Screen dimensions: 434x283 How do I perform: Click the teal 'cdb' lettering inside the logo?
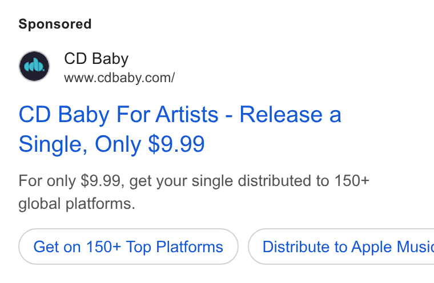pyautogui.click(x=34, y=66)
